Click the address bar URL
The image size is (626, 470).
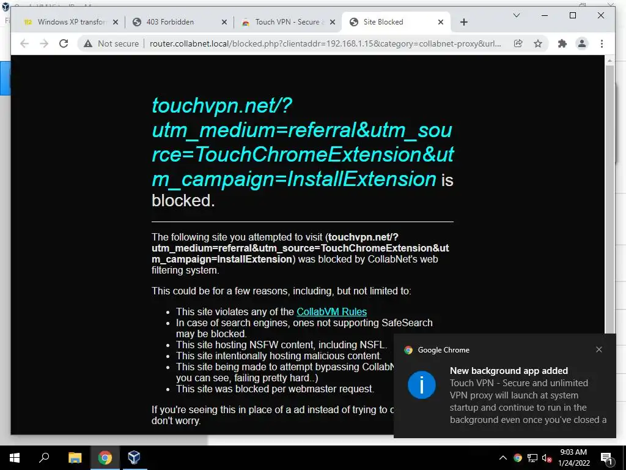[325, 43]
